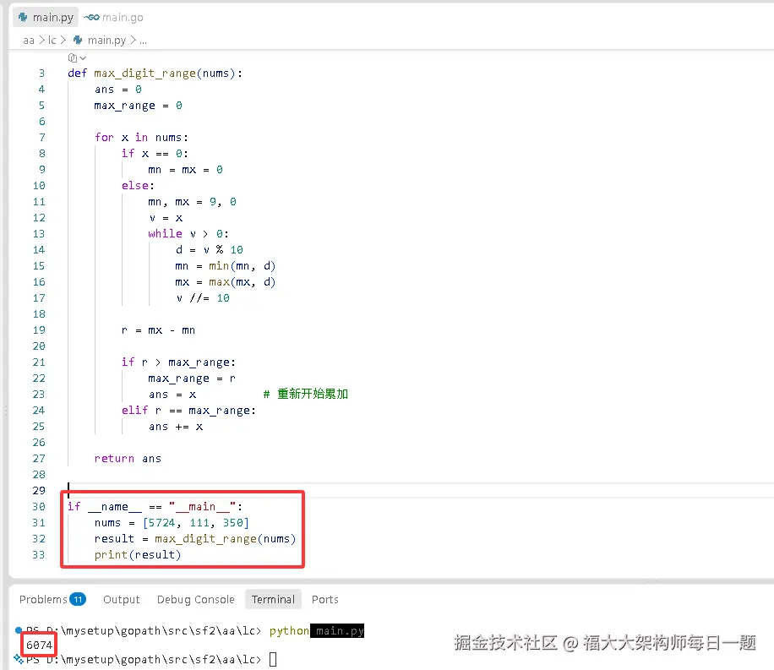Click the 'python' command in the terminal
The image size is (774, 670).
tap(289, 630)
